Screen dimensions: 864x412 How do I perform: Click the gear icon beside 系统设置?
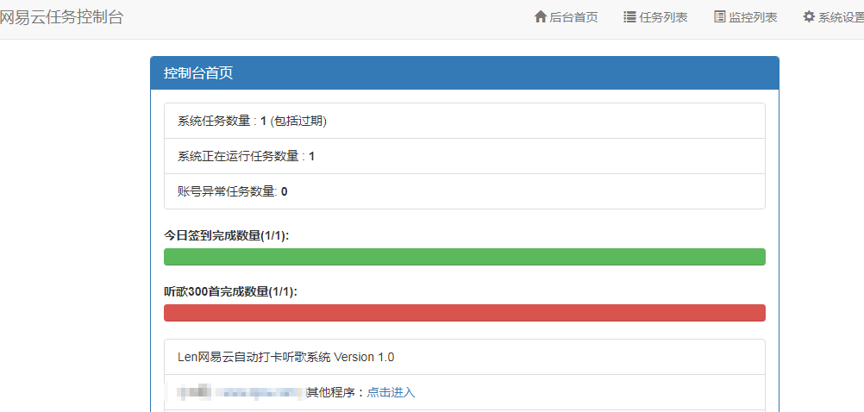pos(809,17)
